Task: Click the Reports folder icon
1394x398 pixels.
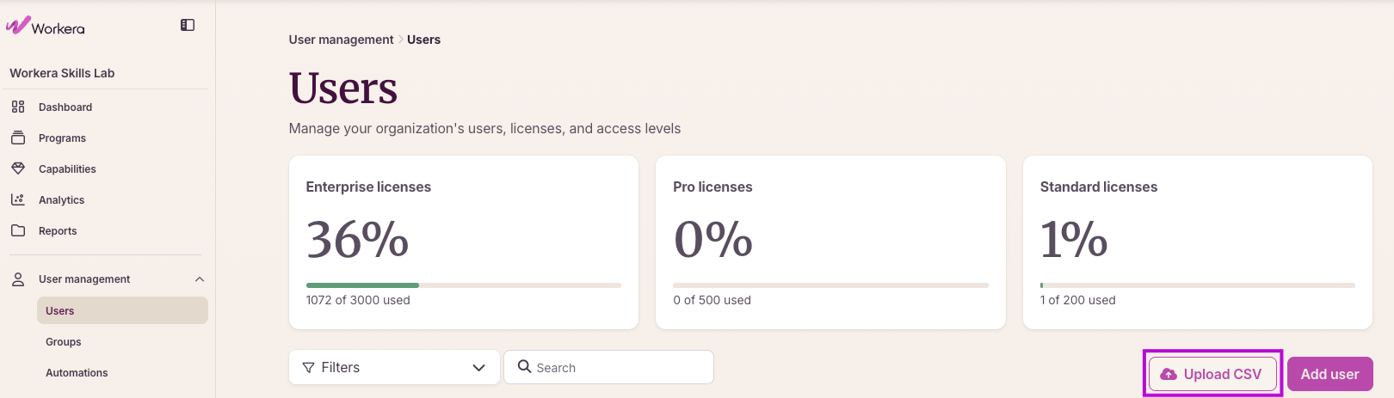Action: (18, 230)
